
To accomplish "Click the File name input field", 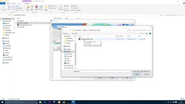I will (x=105, y=71).
